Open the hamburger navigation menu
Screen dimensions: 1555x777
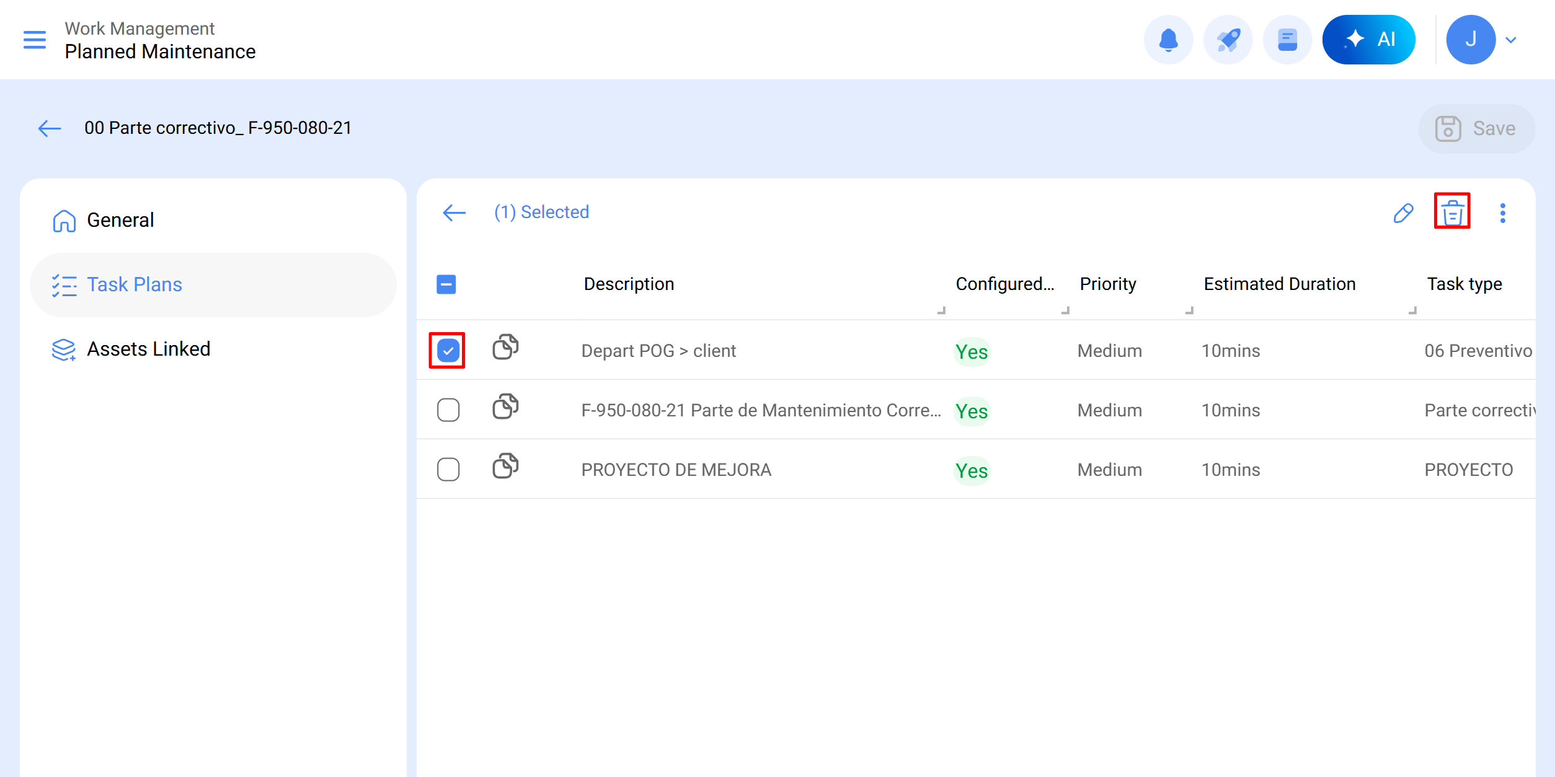(x=35, y=40)
